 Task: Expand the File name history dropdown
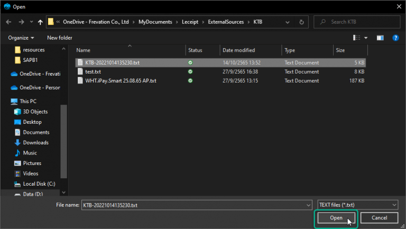tap(309, 205)
